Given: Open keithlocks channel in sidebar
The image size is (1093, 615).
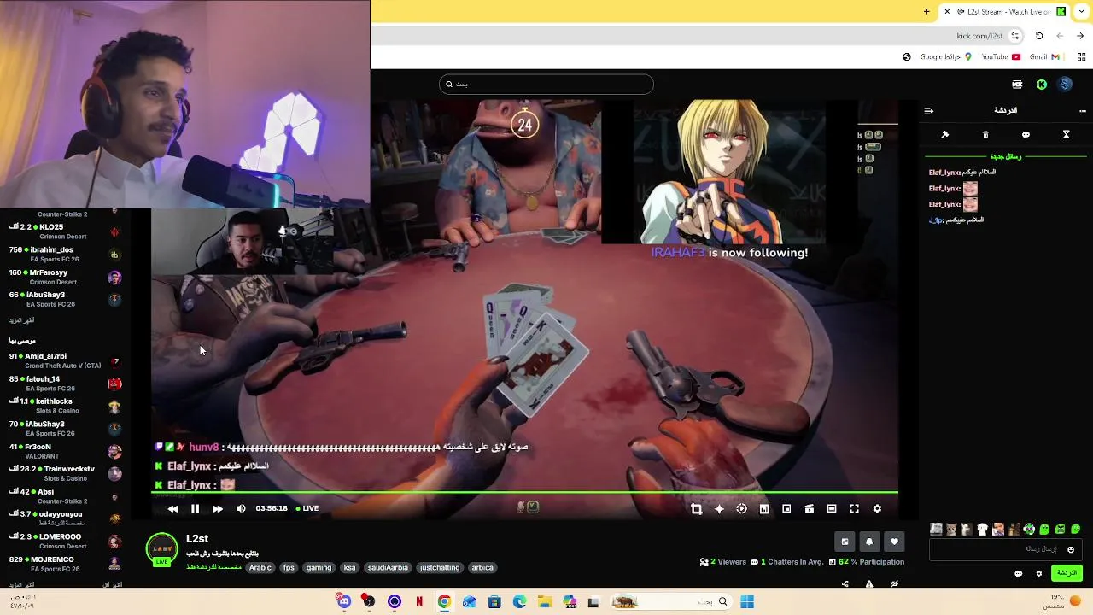Looking at the screenshot, I should [x=65, y=406].
